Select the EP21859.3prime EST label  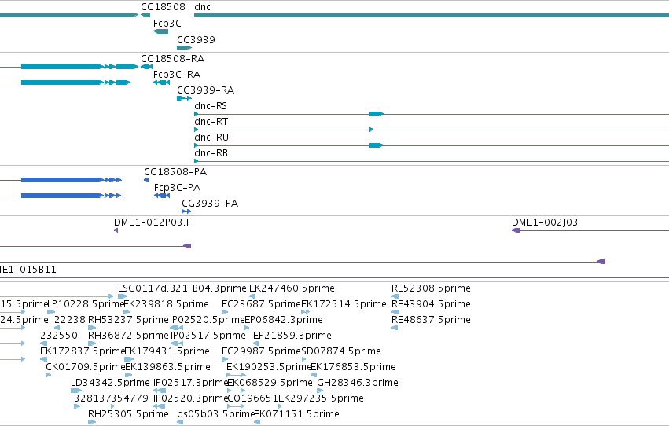pos(292,336)
